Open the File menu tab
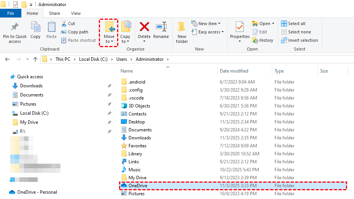The height and width of the screenshot is (199, 354). 11,13
